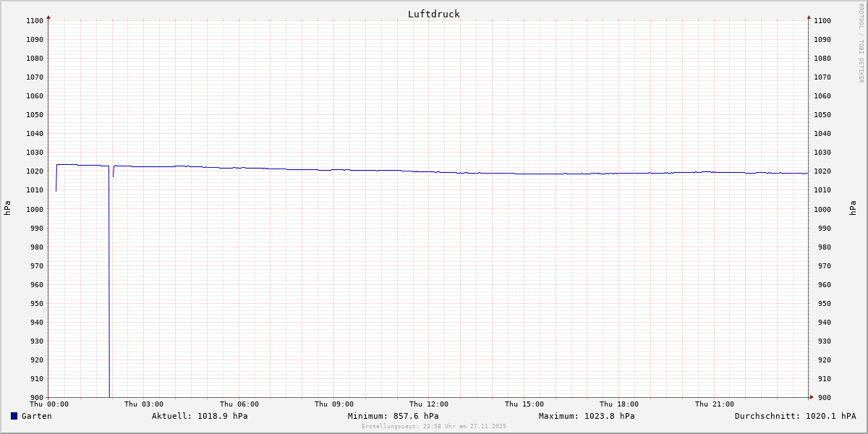Click the Aktuell 1018.9 hPa value
Image resolution: width=868 pixels, height=434 pixels.
200,416
